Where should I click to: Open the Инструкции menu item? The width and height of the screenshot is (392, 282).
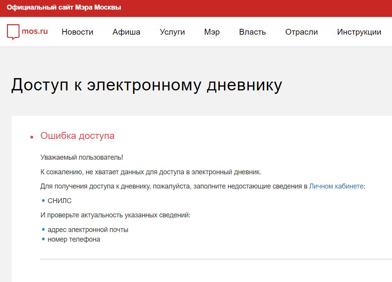[359, 32]
